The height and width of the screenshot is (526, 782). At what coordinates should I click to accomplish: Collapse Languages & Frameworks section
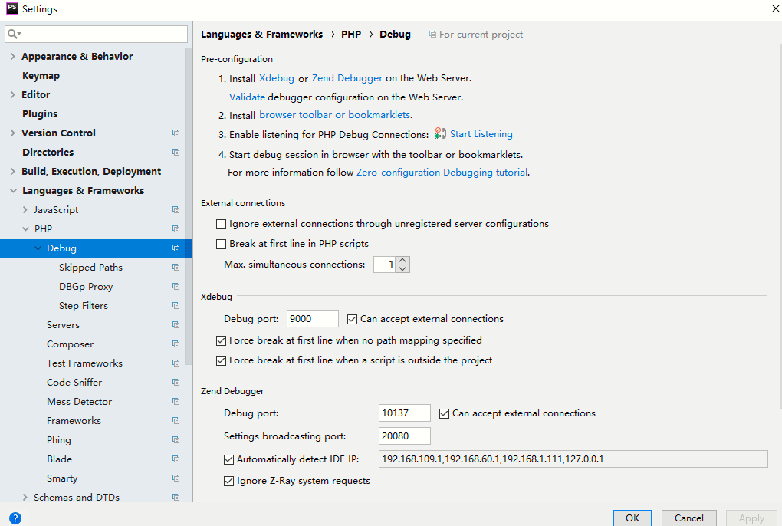[x=13, y=190]
